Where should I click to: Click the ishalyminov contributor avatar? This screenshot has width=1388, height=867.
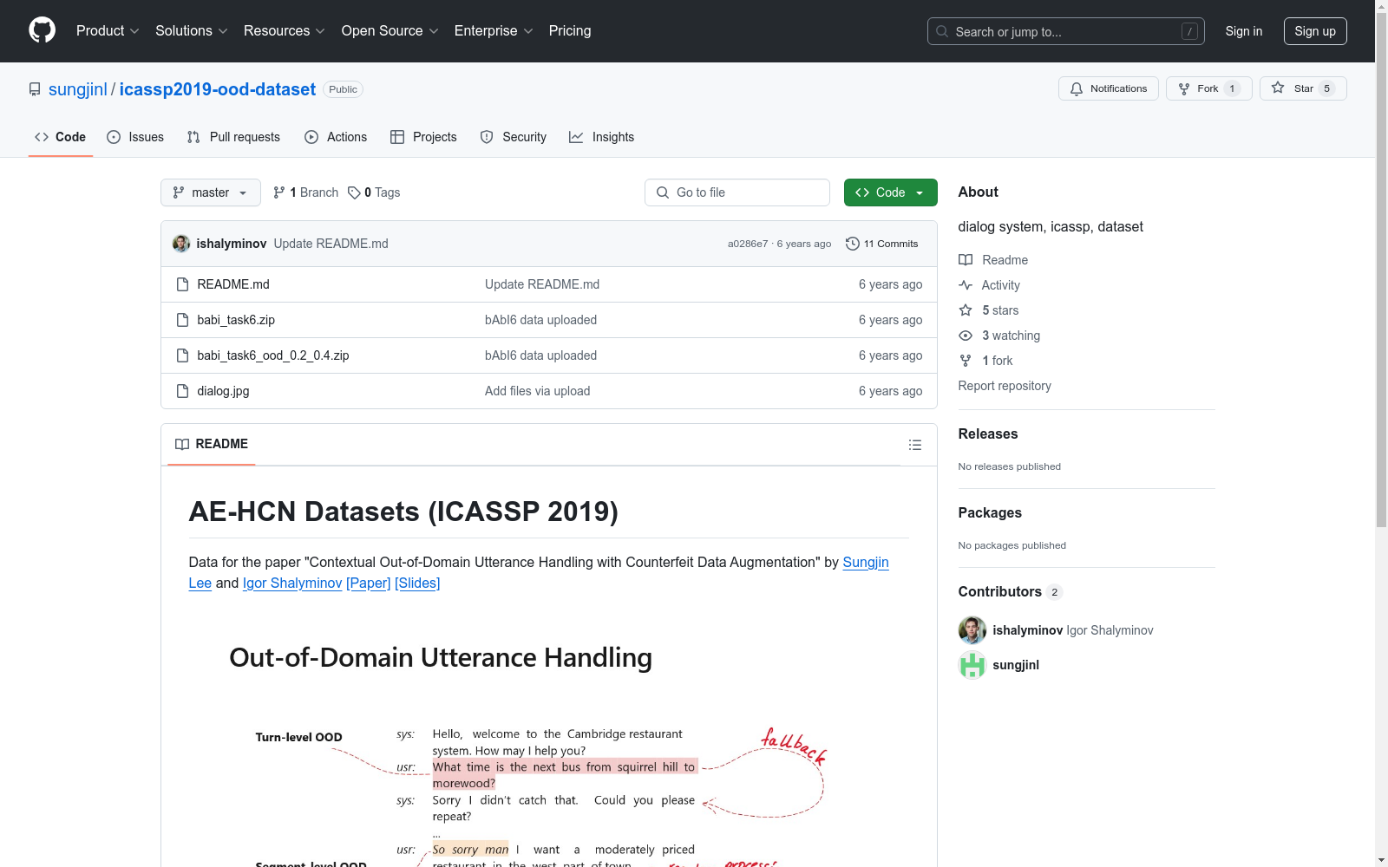click(972, 630)
